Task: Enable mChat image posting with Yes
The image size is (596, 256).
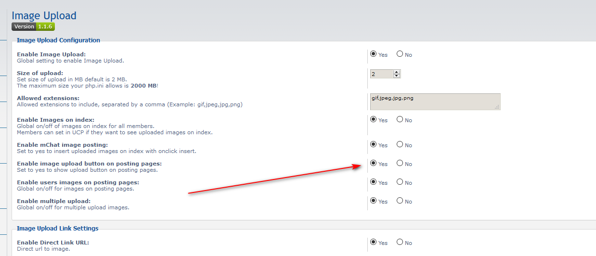Action: pyautogui.click(x=374, y=144)
